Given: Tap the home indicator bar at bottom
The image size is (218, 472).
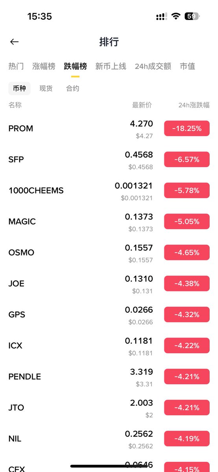Looking at the screenshot, I should pos(109,466).
